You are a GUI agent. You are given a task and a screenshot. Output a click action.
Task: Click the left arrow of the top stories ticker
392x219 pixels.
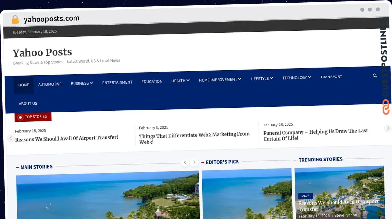click(x=10, y=138)
